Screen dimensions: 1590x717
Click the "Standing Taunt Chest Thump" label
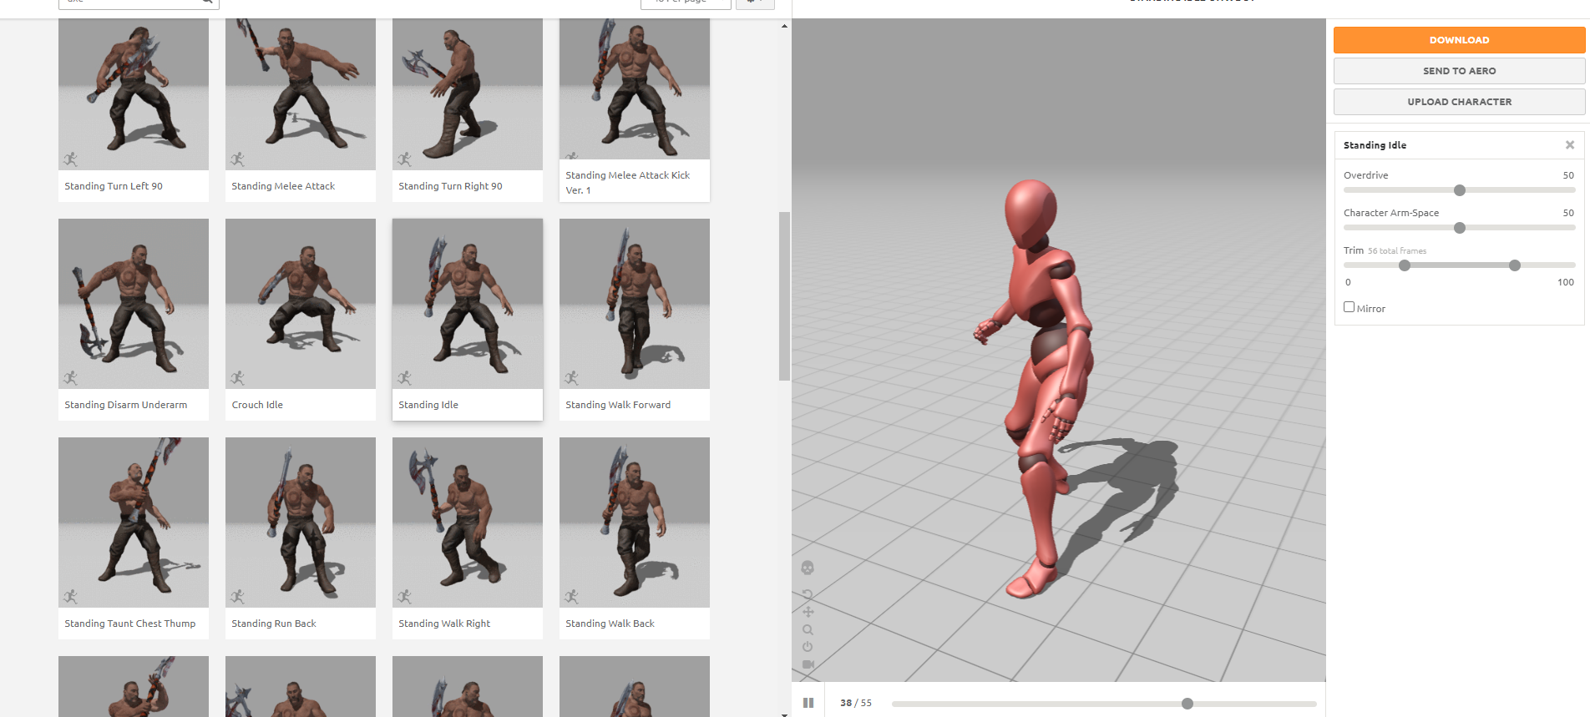[130, 624]
